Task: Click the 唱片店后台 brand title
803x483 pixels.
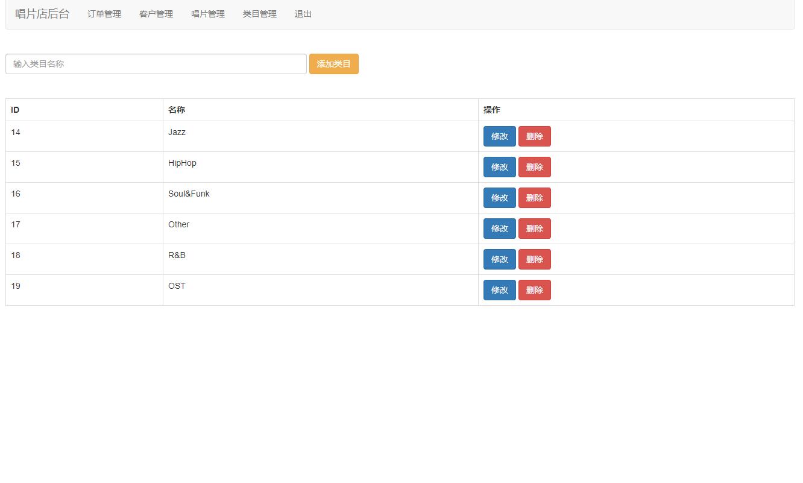Action: click(42, 14)
